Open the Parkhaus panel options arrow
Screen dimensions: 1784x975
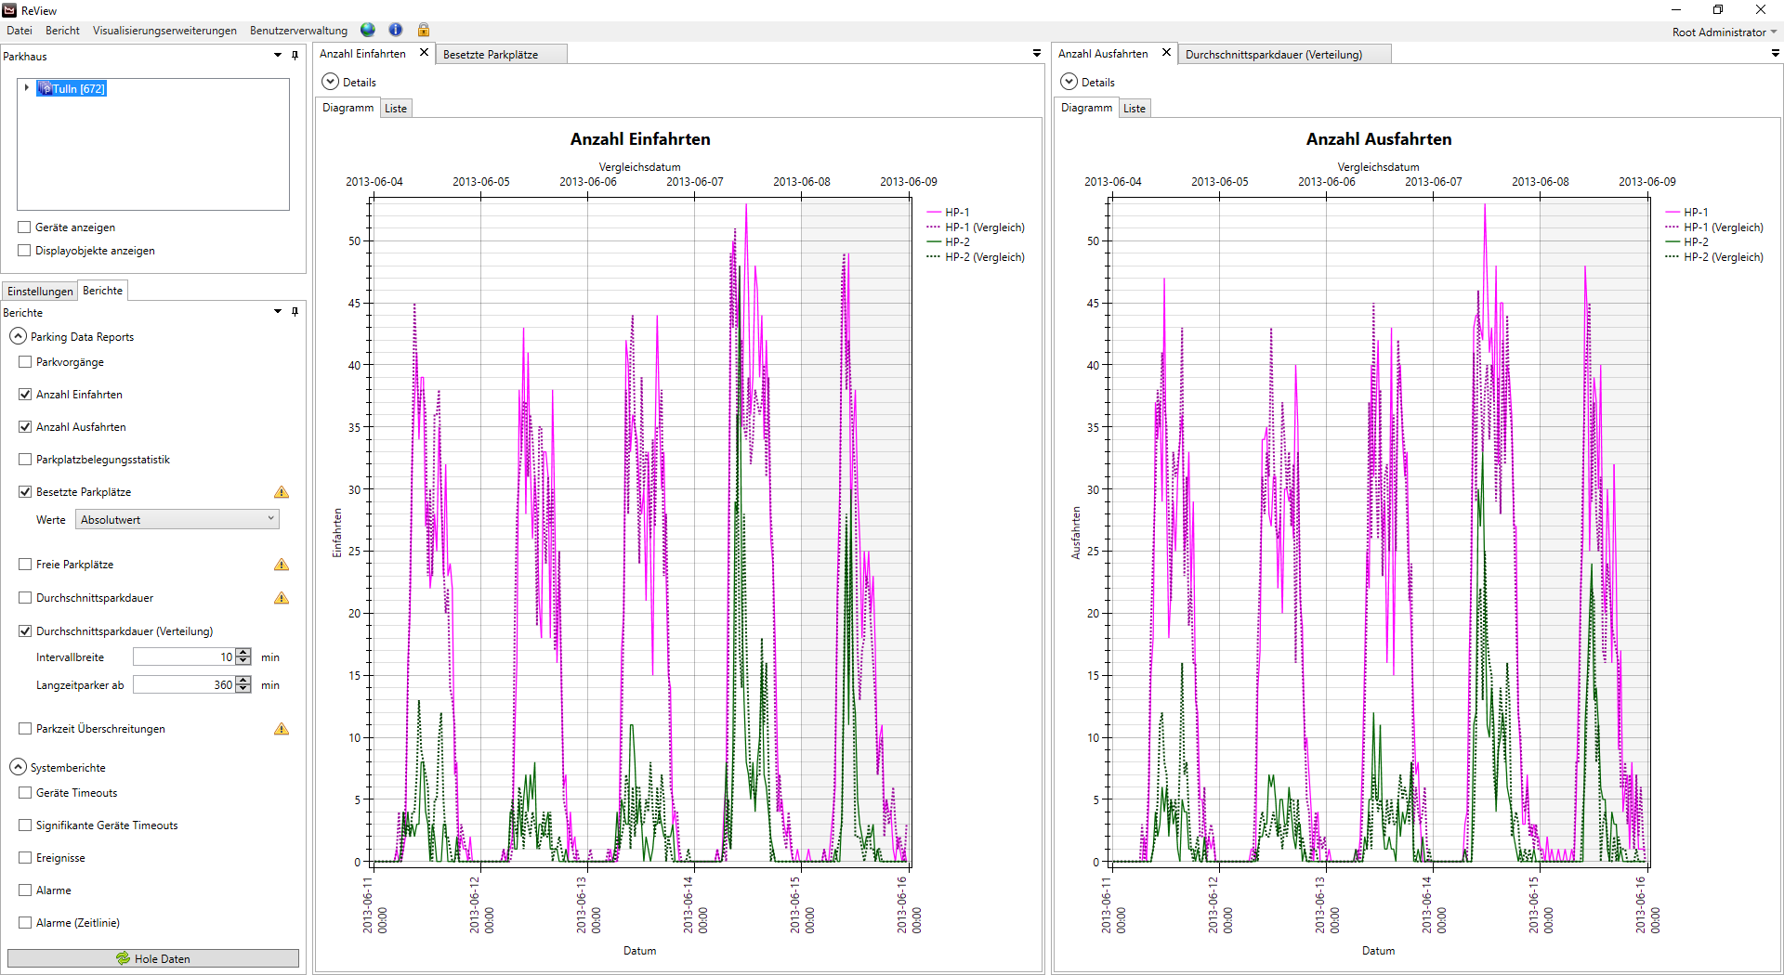(278, 56)
